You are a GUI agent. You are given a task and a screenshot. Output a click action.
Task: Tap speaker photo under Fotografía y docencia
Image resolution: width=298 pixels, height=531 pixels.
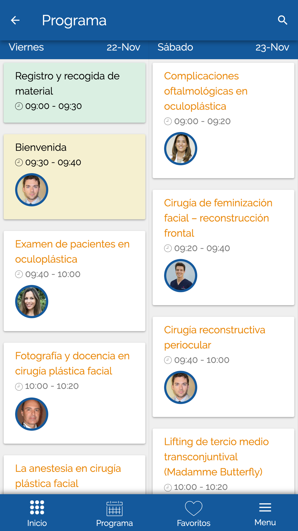32,414
